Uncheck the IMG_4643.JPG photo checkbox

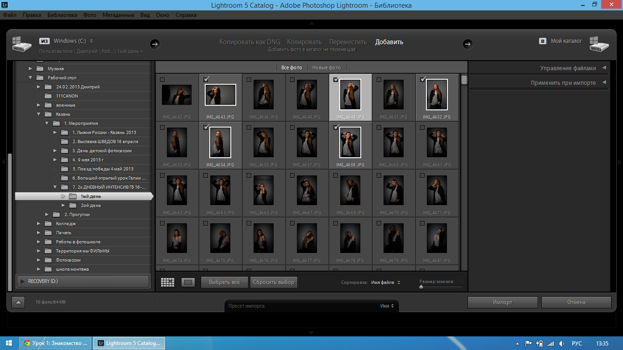pos(206,79)
